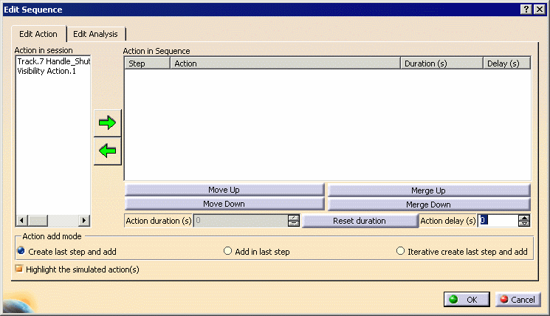Screen dimensions: 550x316
Task: Click the Delay (s) column header
Action: tap(507, 63)
